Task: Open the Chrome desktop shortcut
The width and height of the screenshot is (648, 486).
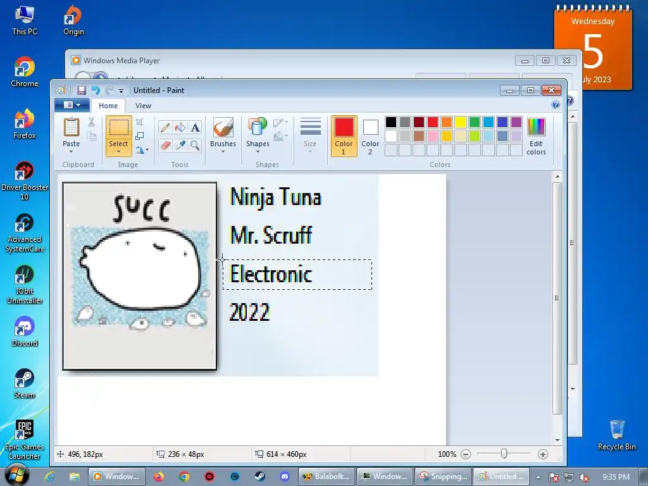Action: point(25,72)
